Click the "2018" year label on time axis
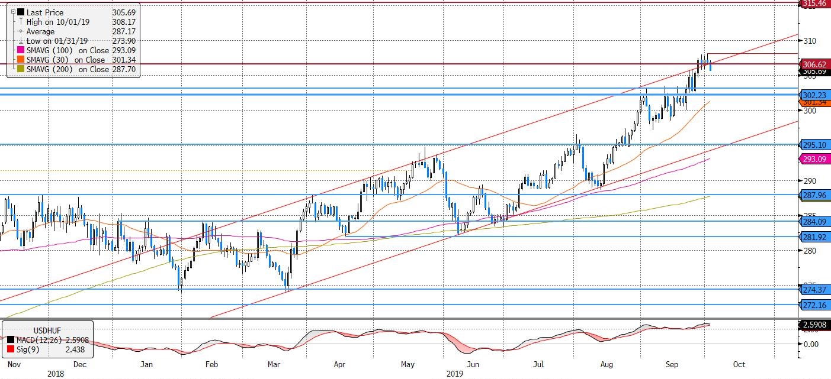Screen dimensions: 831x379 coord(56,374)
